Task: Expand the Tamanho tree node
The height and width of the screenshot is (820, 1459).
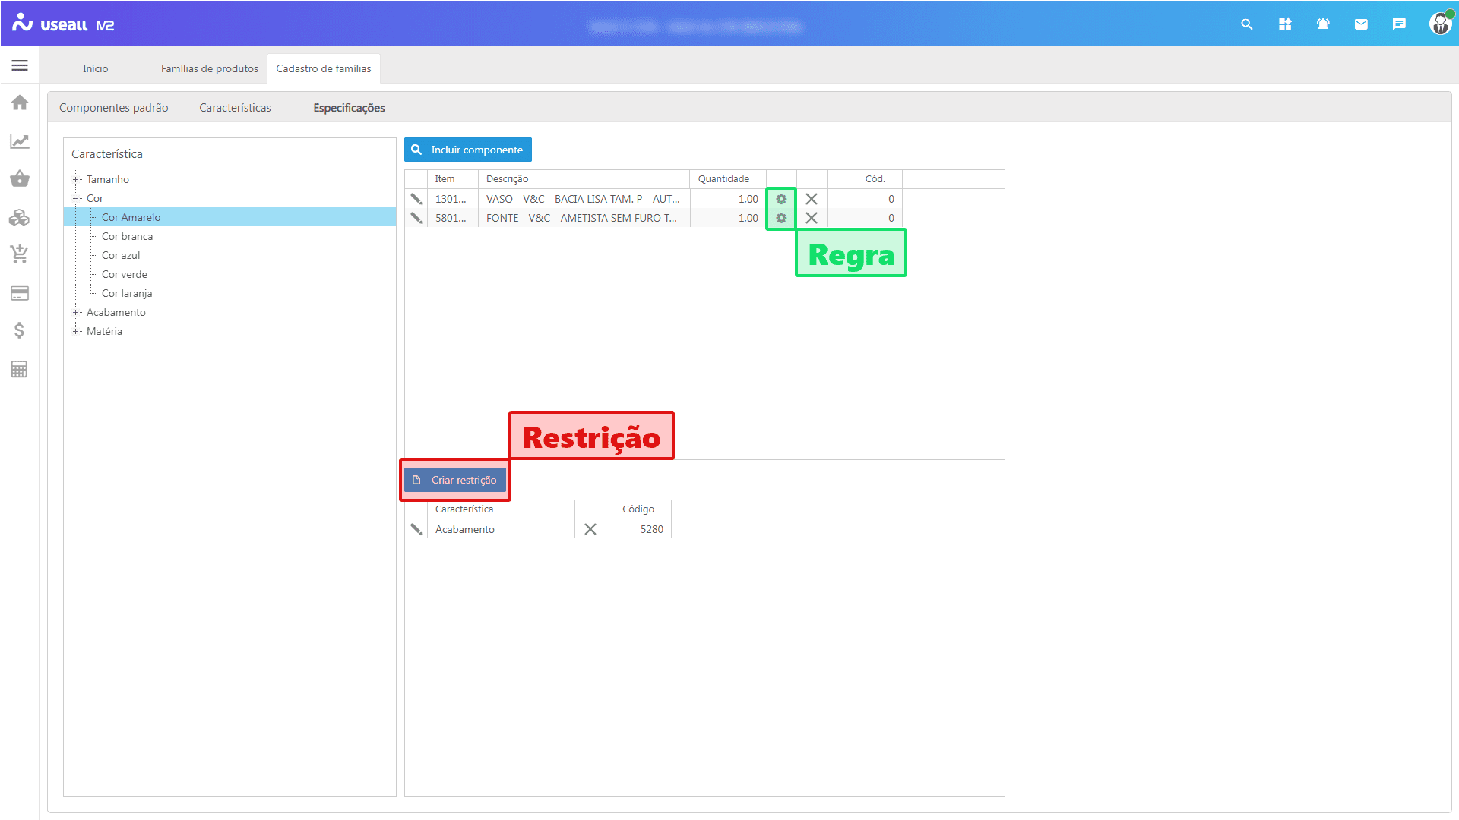Action: click(76, 179)
